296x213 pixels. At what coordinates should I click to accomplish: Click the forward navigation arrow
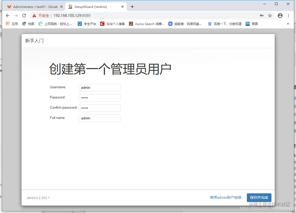[x=16, y=16]
